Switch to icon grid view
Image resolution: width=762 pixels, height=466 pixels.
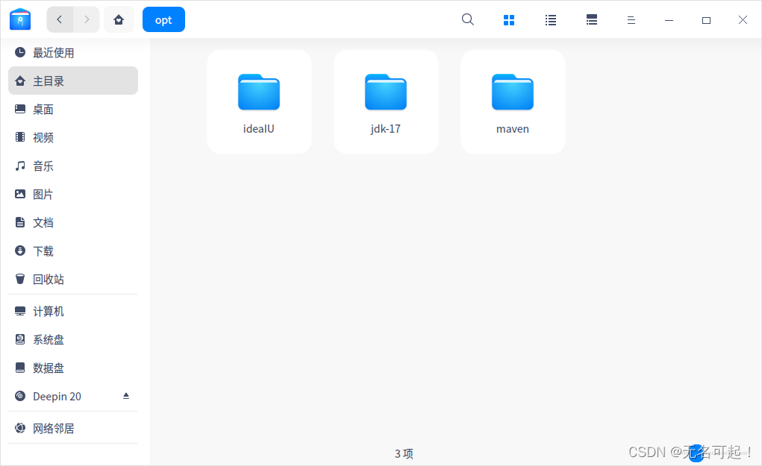(x=509, y=20)
